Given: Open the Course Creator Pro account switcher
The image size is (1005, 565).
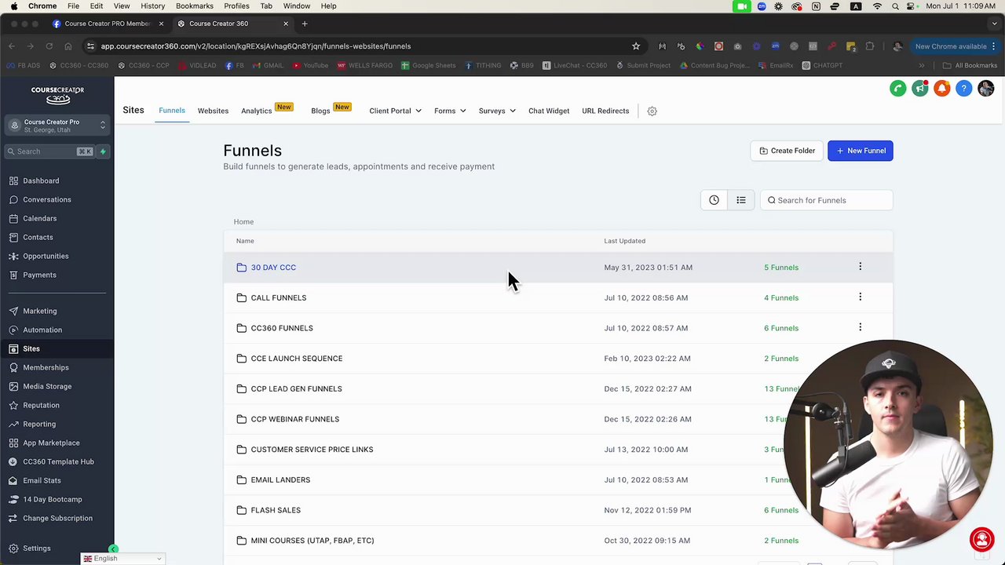Looking at the screenshot, I should pyautogui.click(x=57, y=126).
